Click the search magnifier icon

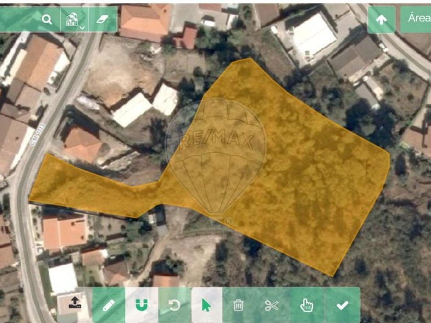[47, 19]
